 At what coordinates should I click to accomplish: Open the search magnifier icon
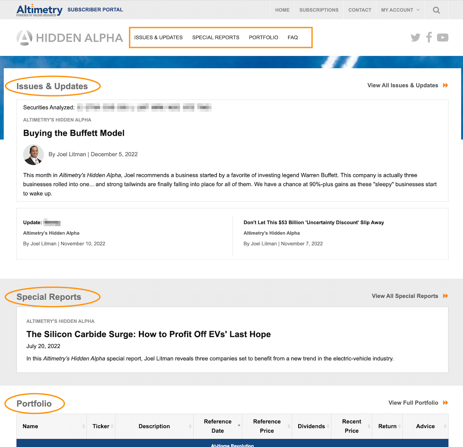436,10
